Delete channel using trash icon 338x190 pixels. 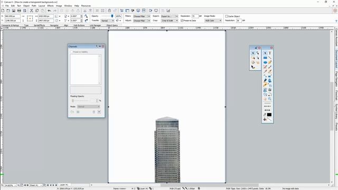point(94,112)
